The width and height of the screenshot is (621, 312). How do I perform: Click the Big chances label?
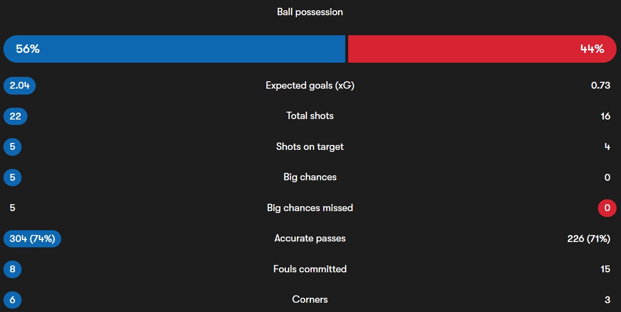tap(310, 177)
